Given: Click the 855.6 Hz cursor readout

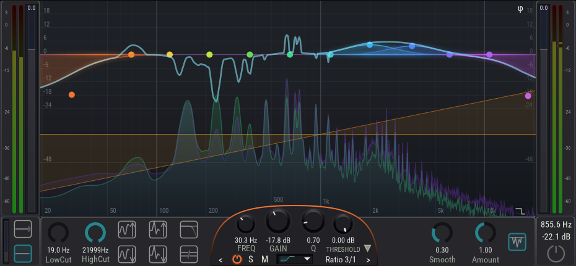Looking at the screenshot, I should (556, 224).
